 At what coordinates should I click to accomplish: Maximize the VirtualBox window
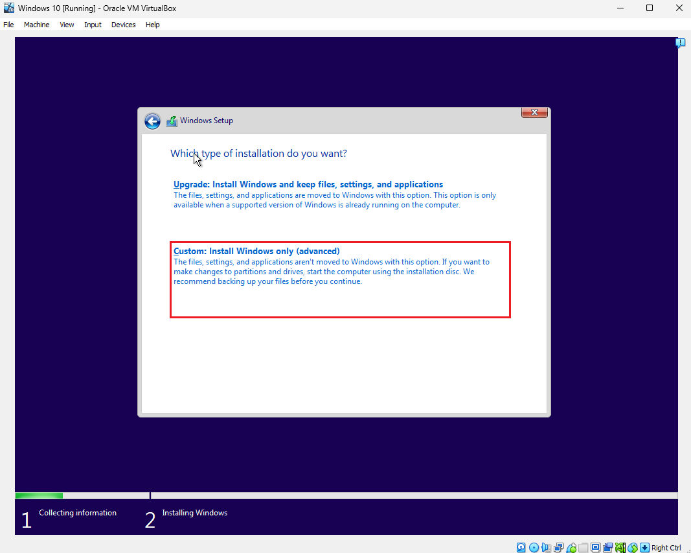650,8
